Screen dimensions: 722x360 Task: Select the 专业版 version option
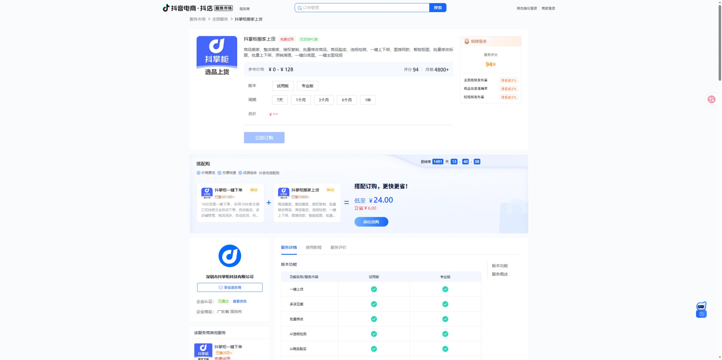click(307, 86)
